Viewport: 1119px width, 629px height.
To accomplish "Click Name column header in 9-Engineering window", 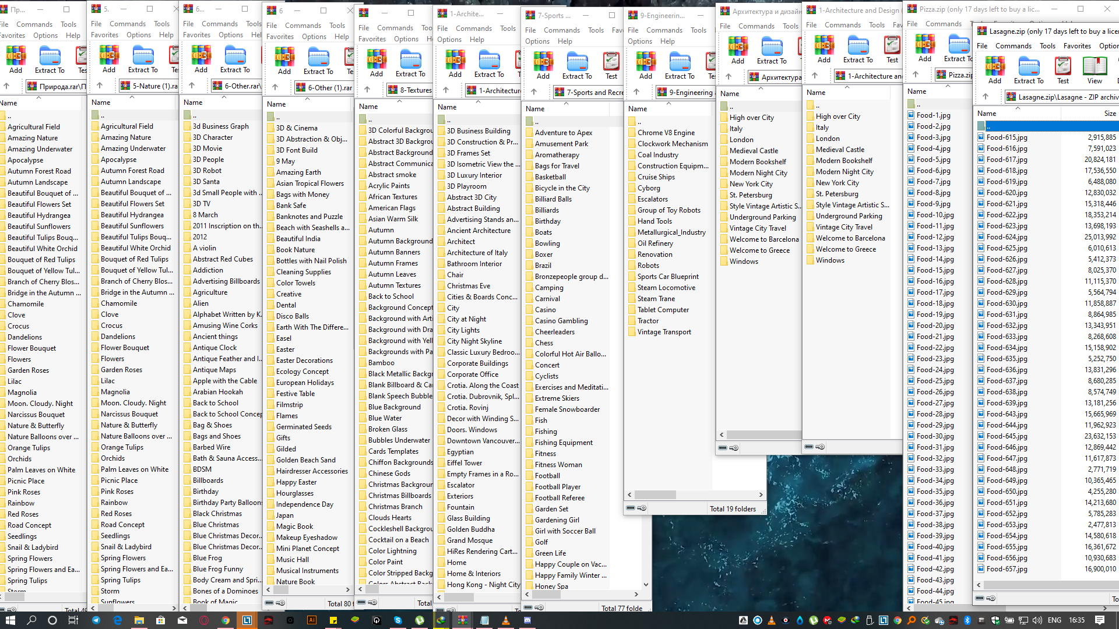I will pyautogui.click(x=638, y=108).
